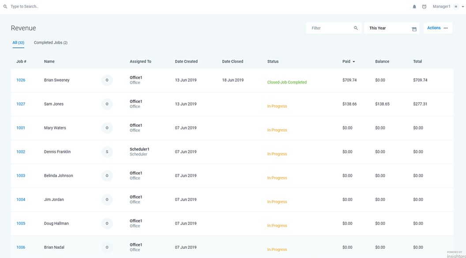Click the 18 Jun 2019 closed date
Screen dimensions: 466x258
click(233, 80)
